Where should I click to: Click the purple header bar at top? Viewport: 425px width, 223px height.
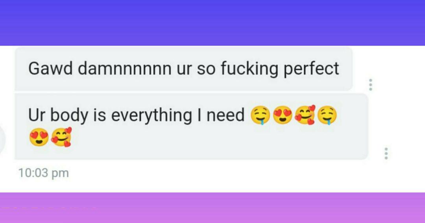(x=213, y=23)
